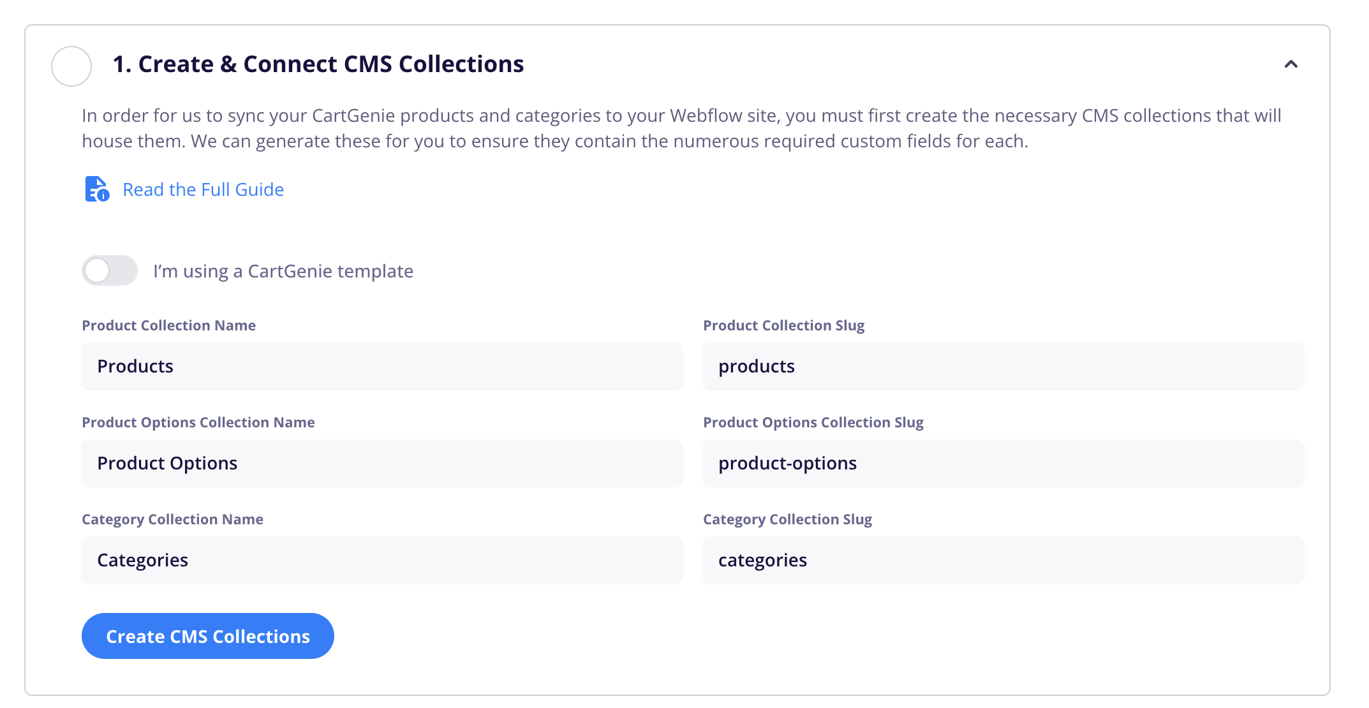This screenshot has height=708, width=1369.
Task: Click the description paragraph about syncing CartGenie products
Action: [681, 128]
